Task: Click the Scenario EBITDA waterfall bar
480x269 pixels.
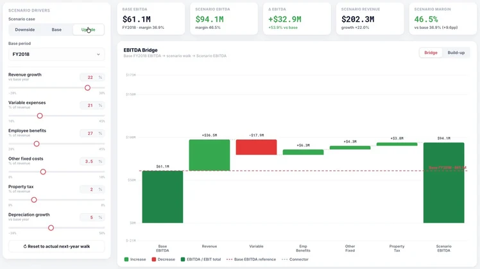Action: click(444, 182)
